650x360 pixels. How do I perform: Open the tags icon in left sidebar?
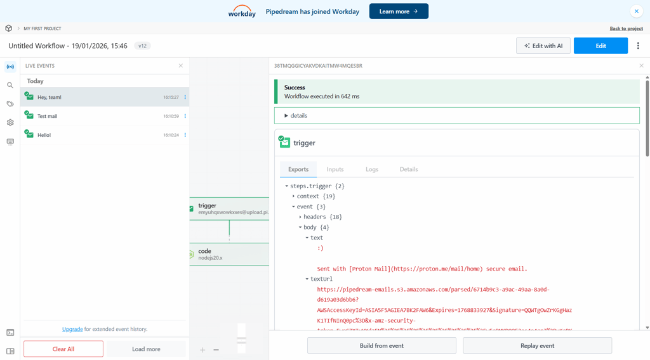pyautogui.click(x=10, y=104)
